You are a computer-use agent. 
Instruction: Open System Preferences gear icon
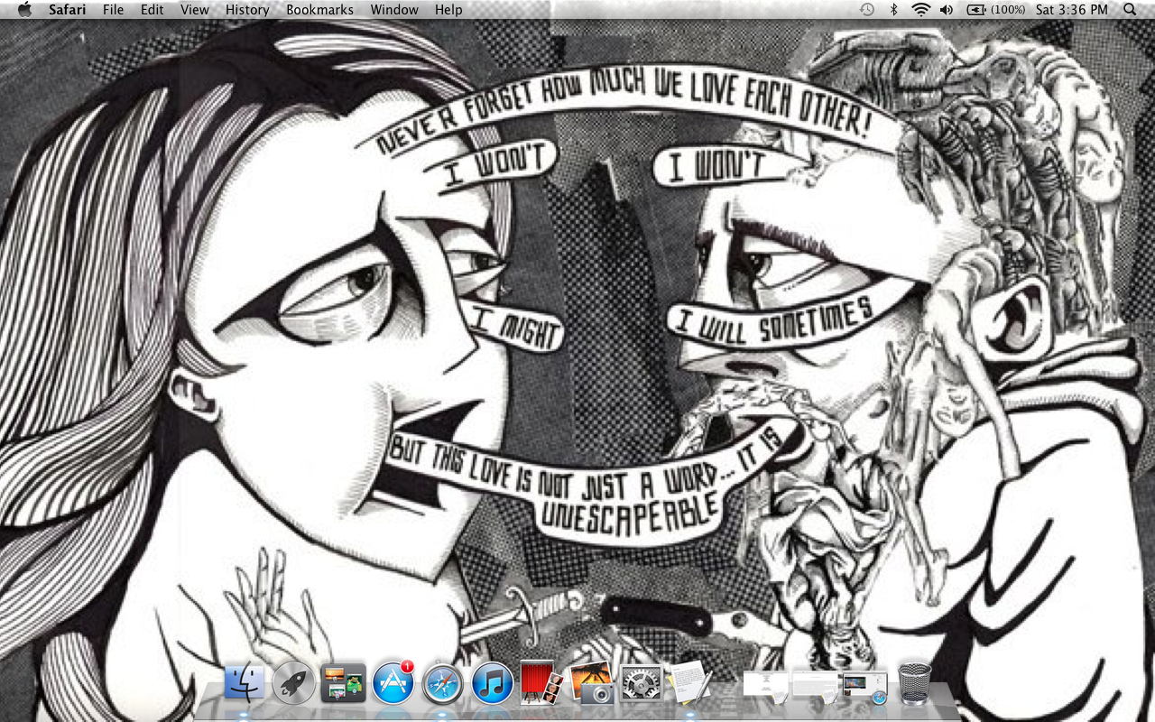click(642, 683)
